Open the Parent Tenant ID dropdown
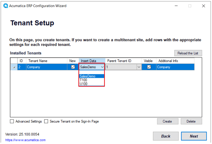Screen dimensions: 212x144 tap(139, 67)
